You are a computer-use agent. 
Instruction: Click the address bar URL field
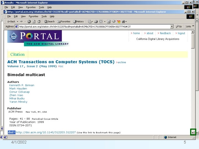tap(94, 26)
